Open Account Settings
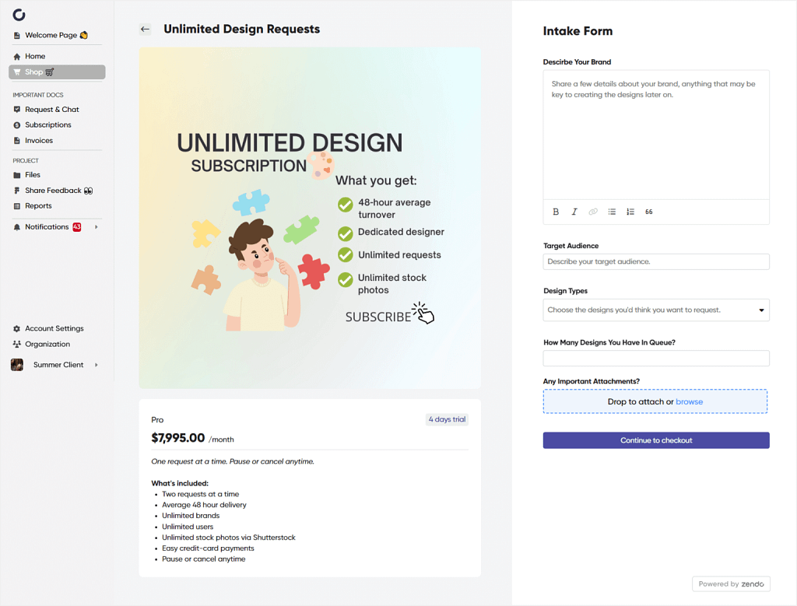 pyautogui.click(x=56, y=328)
